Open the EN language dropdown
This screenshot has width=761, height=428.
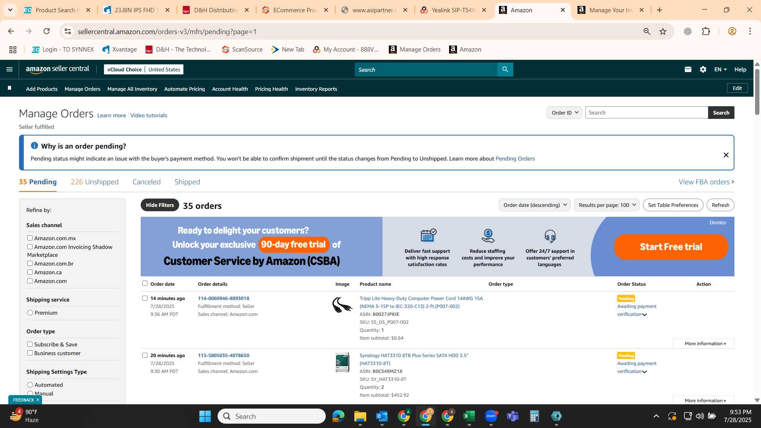click(721, 69)
